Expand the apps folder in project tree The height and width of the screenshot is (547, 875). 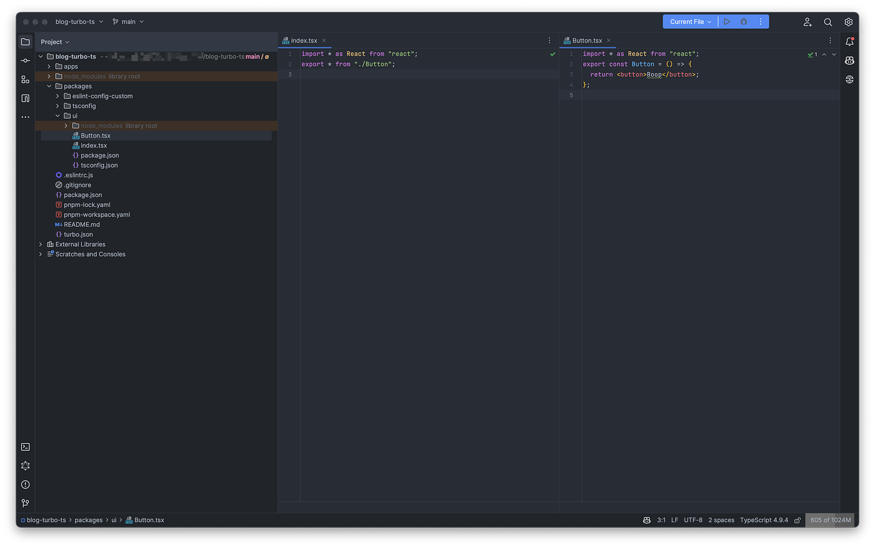pos(49,66)
